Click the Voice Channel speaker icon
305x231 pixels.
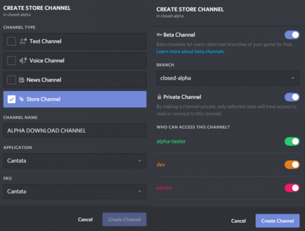[x=23, y=60]
